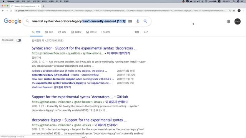The width and height of the screenshot is (246, 138).
Task: Open the Chrome three-dot menu
Action: (x=243, y=11)
